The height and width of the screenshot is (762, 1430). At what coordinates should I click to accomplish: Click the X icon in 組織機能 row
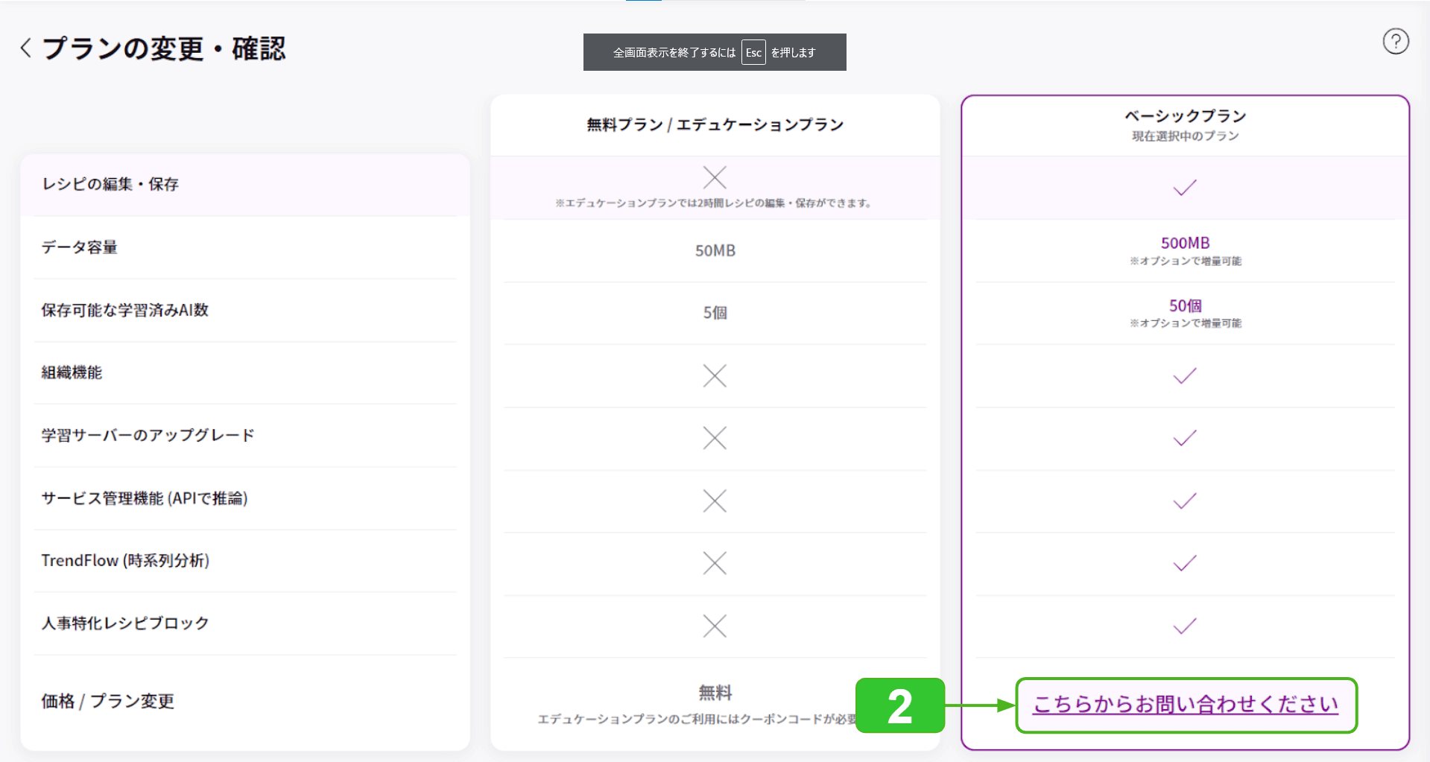point(715,375)
